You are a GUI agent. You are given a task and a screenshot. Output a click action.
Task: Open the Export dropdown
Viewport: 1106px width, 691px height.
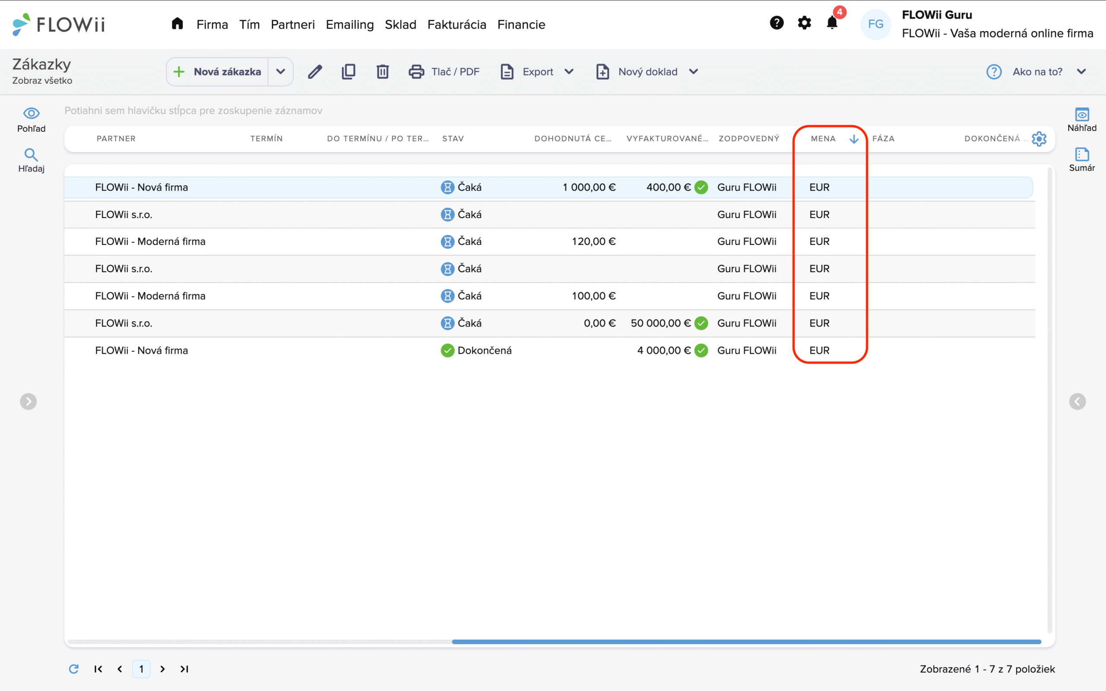[537, 72]
